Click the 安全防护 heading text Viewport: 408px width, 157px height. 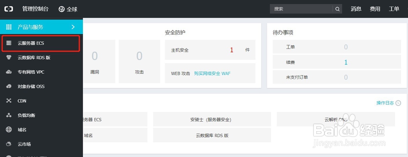(175, 33)
